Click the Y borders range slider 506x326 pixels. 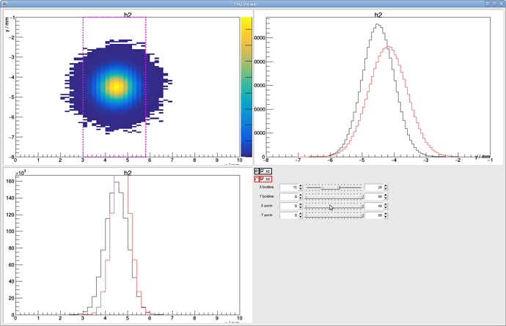[x=334, y=197]
